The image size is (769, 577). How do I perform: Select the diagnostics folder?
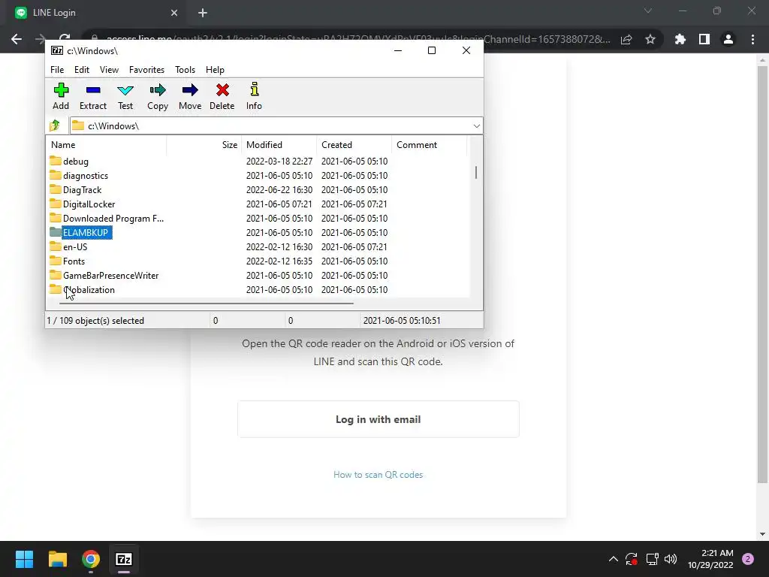click(x=79, y=176)
